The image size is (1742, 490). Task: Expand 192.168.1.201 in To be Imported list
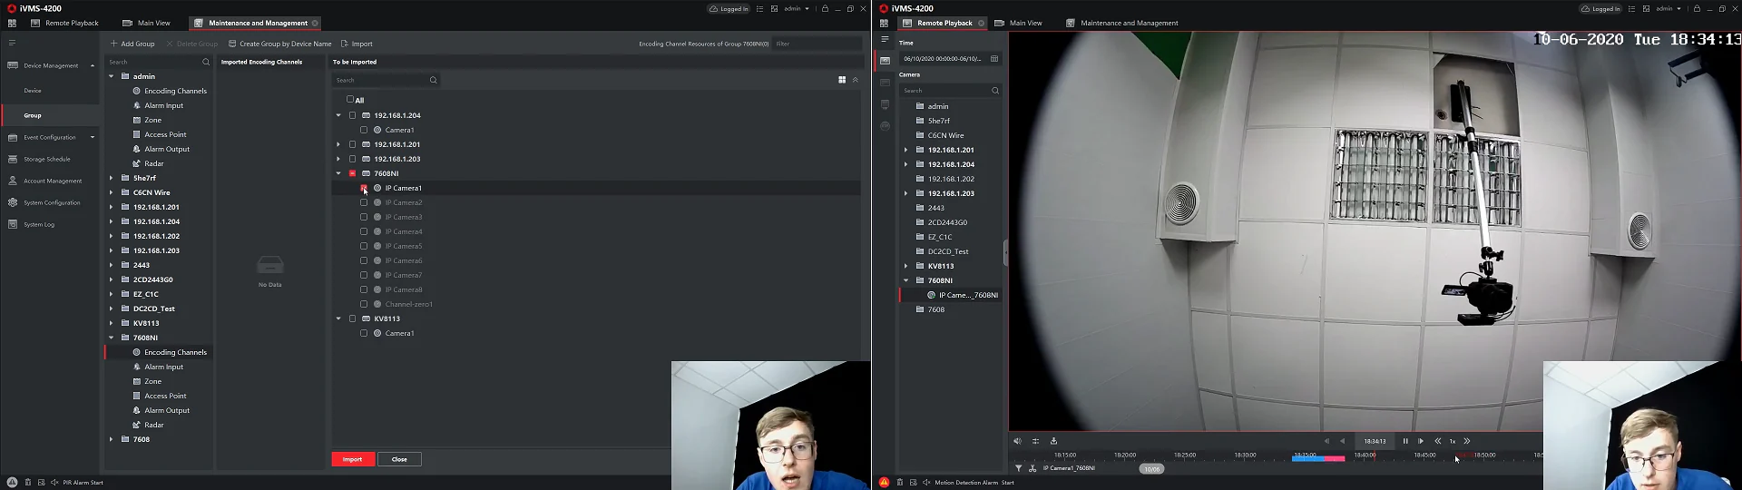coord(338,144)
